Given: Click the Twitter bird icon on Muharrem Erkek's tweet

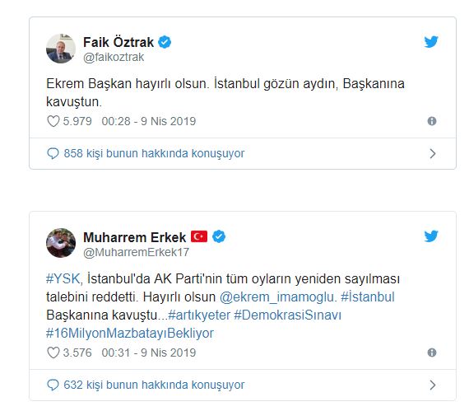Looking at the screenshot, I should [431, 236].
